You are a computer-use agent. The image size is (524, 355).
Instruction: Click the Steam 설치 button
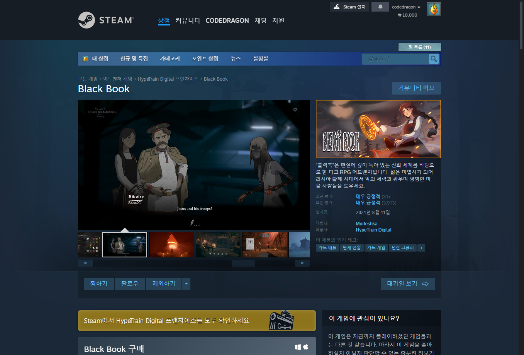tap(349, 7)
